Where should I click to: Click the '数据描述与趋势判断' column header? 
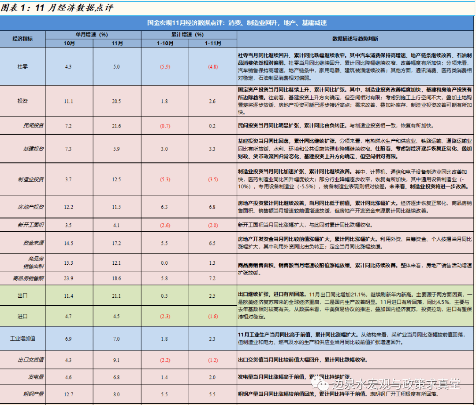point(355,39)
